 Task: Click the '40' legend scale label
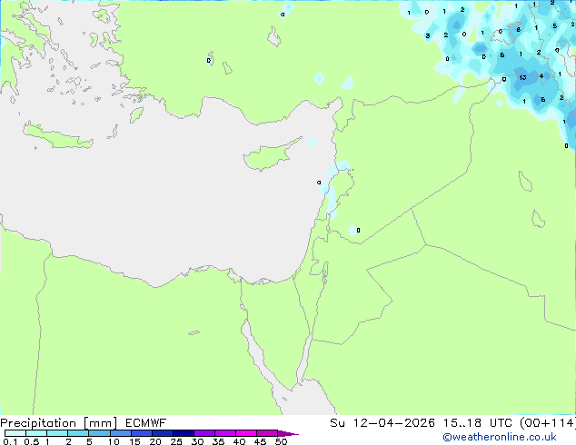(239, 441)
